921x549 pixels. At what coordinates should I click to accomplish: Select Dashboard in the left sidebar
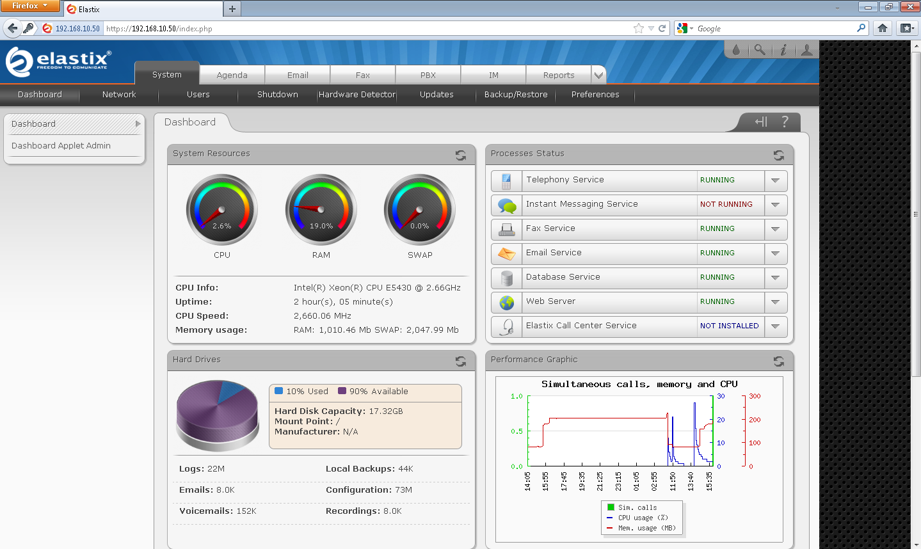(x=75, y=124)
